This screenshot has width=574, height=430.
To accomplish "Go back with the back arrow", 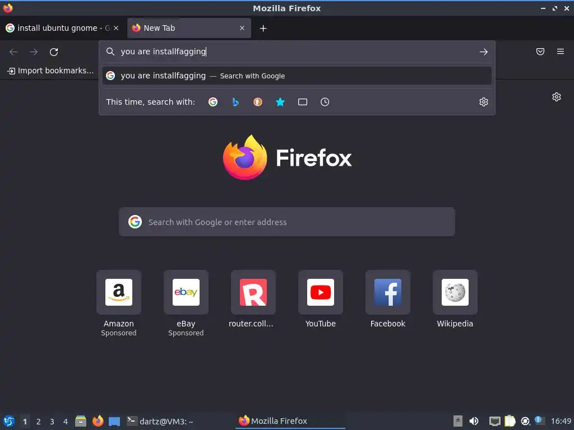I will point(13,52).
